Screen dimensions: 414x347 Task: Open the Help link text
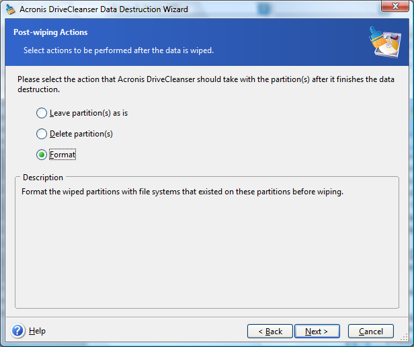[x=37, y=331]
